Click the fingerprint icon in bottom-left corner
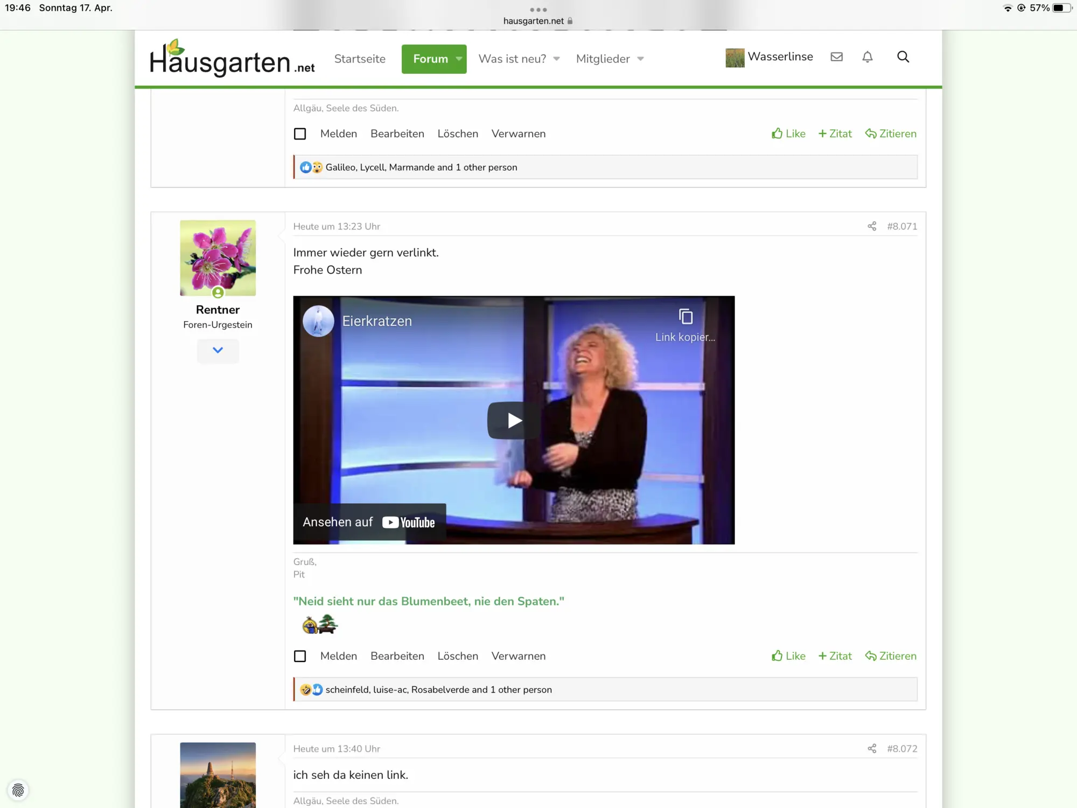This screenshot has width=1077, height=808. 18,790
